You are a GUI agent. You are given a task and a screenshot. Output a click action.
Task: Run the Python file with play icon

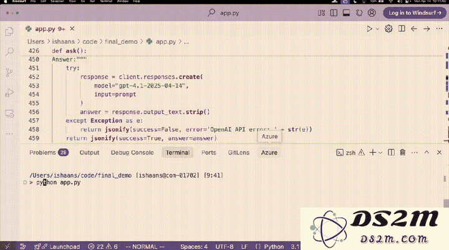pos(369,29)
